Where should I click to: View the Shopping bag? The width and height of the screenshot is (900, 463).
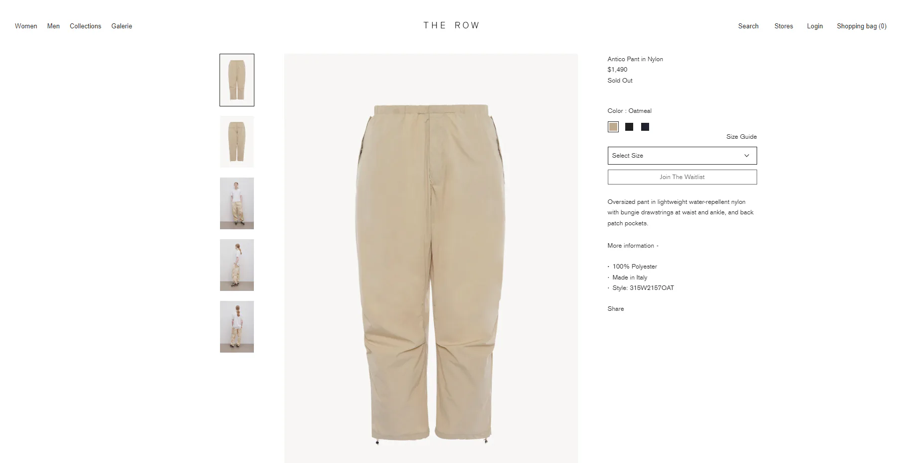[x=861, y=26]
